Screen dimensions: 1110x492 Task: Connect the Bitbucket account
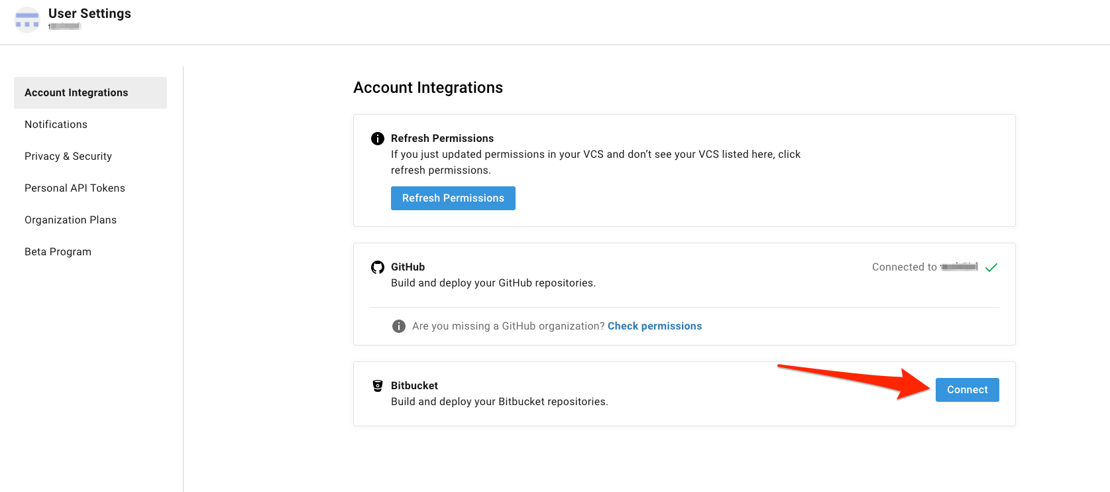(x=967, y=390)
